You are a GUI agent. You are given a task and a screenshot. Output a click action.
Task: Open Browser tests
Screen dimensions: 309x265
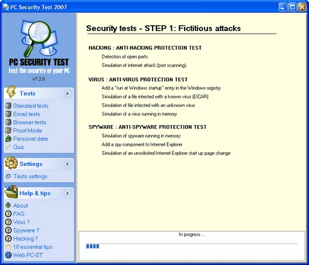pyautogui.click(x=30, y=123)
